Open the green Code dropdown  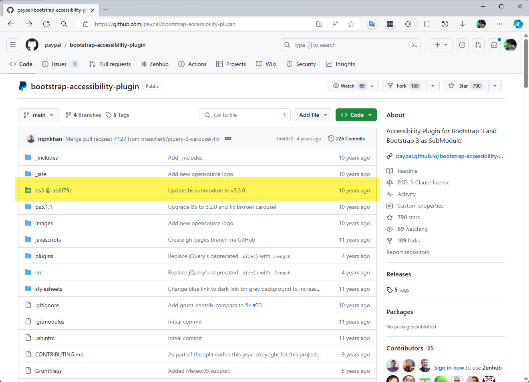356,115
